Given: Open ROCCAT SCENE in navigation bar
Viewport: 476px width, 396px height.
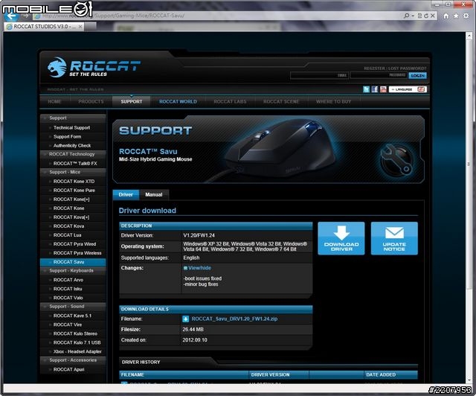Looking at the screenshot, I should click(x=281, y=101).
